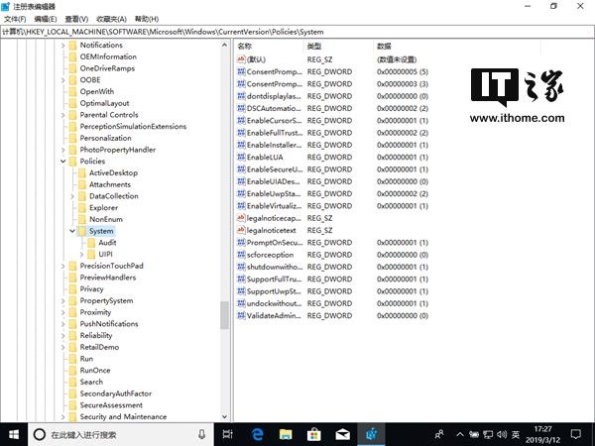
Task: Select the Privacy folder icon
Action: pos(72,289)
